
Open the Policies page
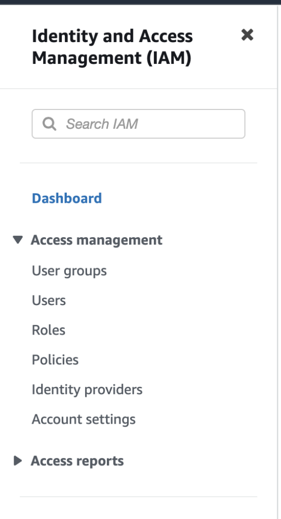point(55,360)
